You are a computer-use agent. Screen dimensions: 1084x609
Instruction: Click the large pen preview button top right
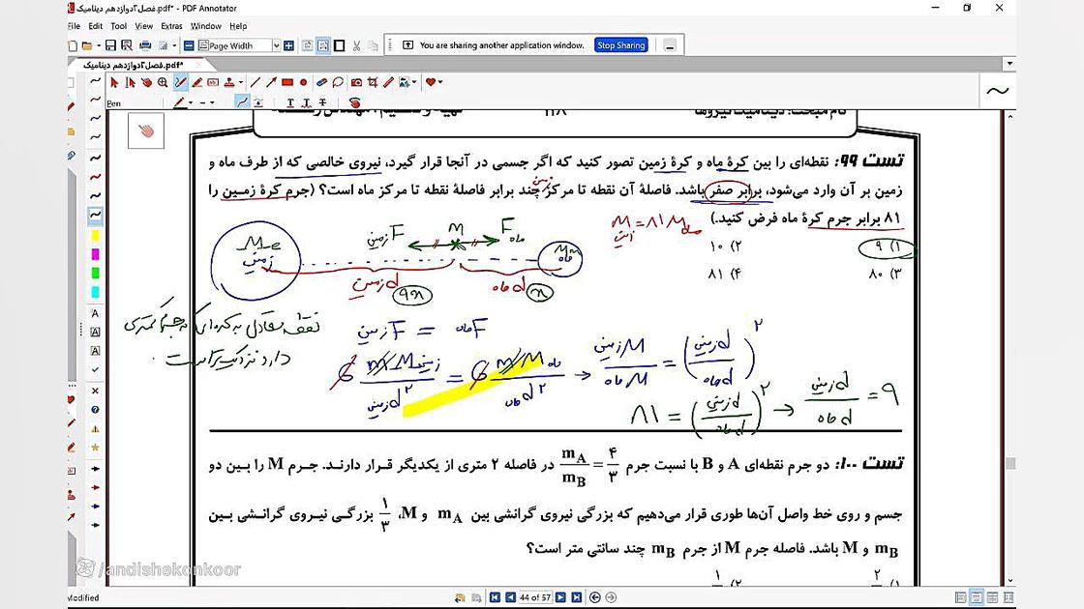coord(997,91)
